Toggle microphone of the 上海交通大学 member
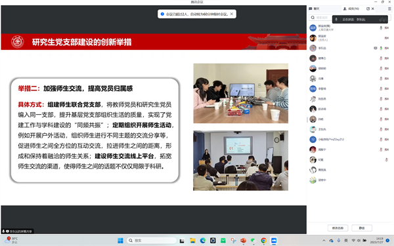The image size is (394, 246). point(381,28)
